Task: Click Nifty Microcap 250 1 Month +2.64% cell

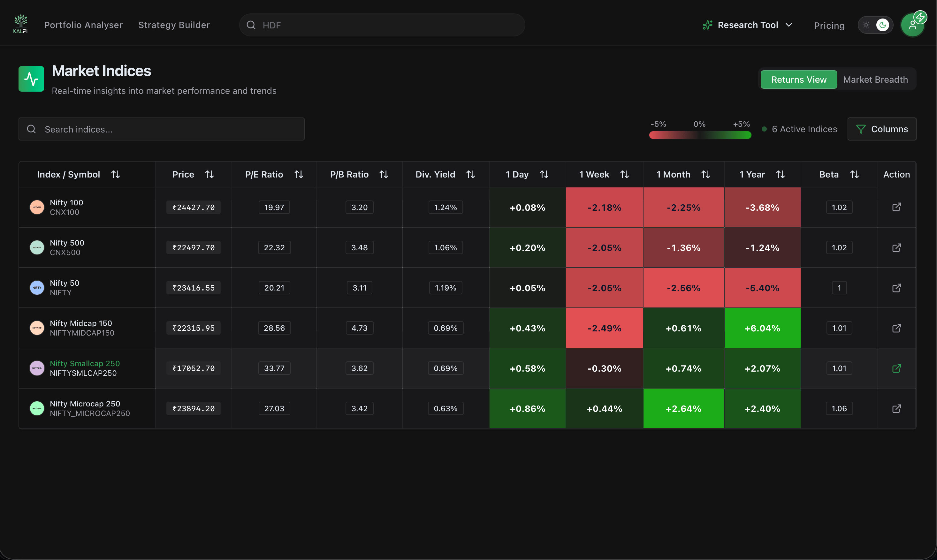Action: (x=683, y=409)
